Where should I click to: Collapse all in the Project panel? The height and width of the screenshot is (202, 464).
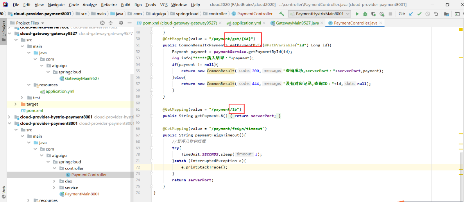111,23
